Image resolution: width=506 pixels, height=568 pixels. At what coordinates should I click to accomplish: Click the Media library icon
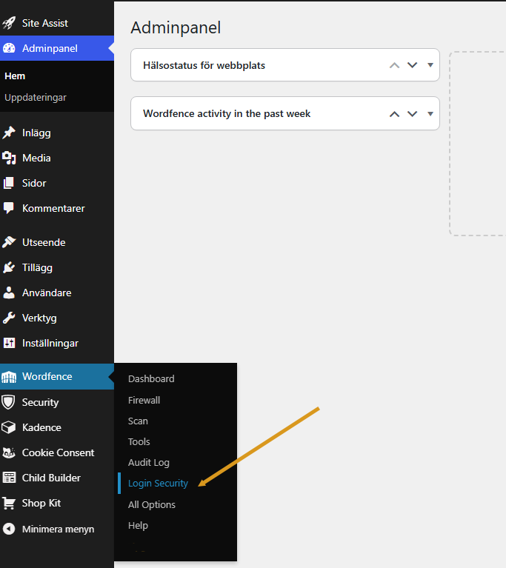point(9,158)
